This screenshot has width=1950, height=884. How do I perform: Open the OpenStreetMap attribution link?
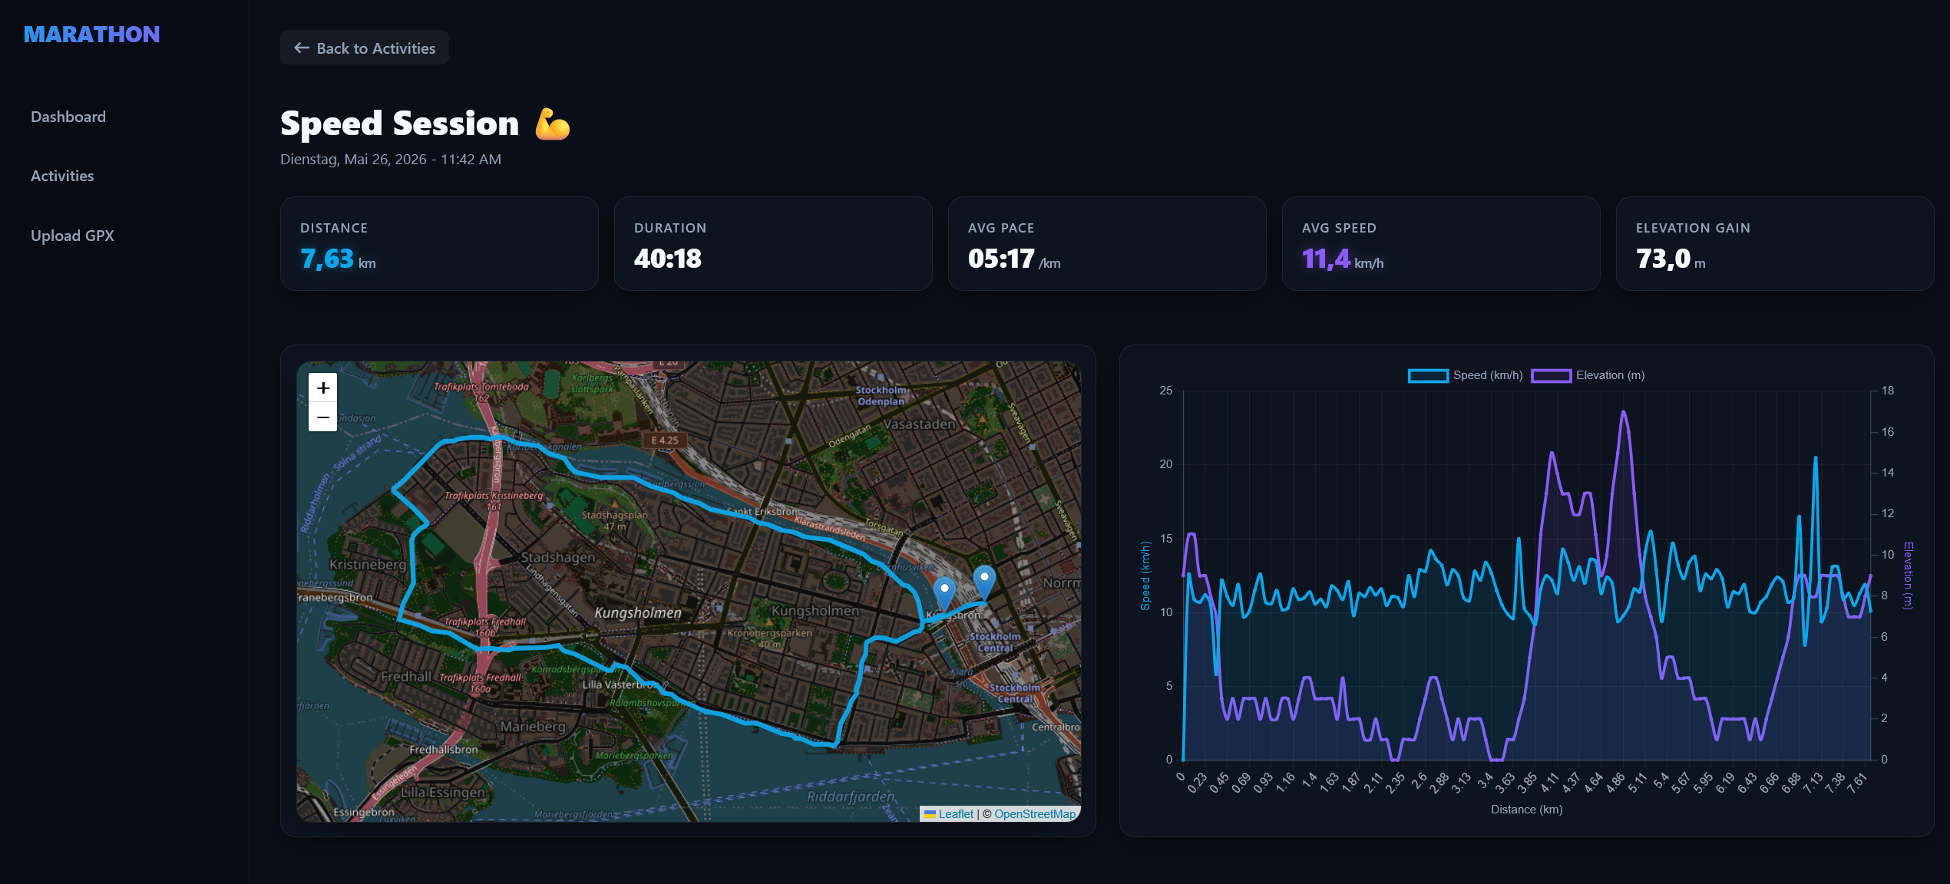[x=1035, y=814]
